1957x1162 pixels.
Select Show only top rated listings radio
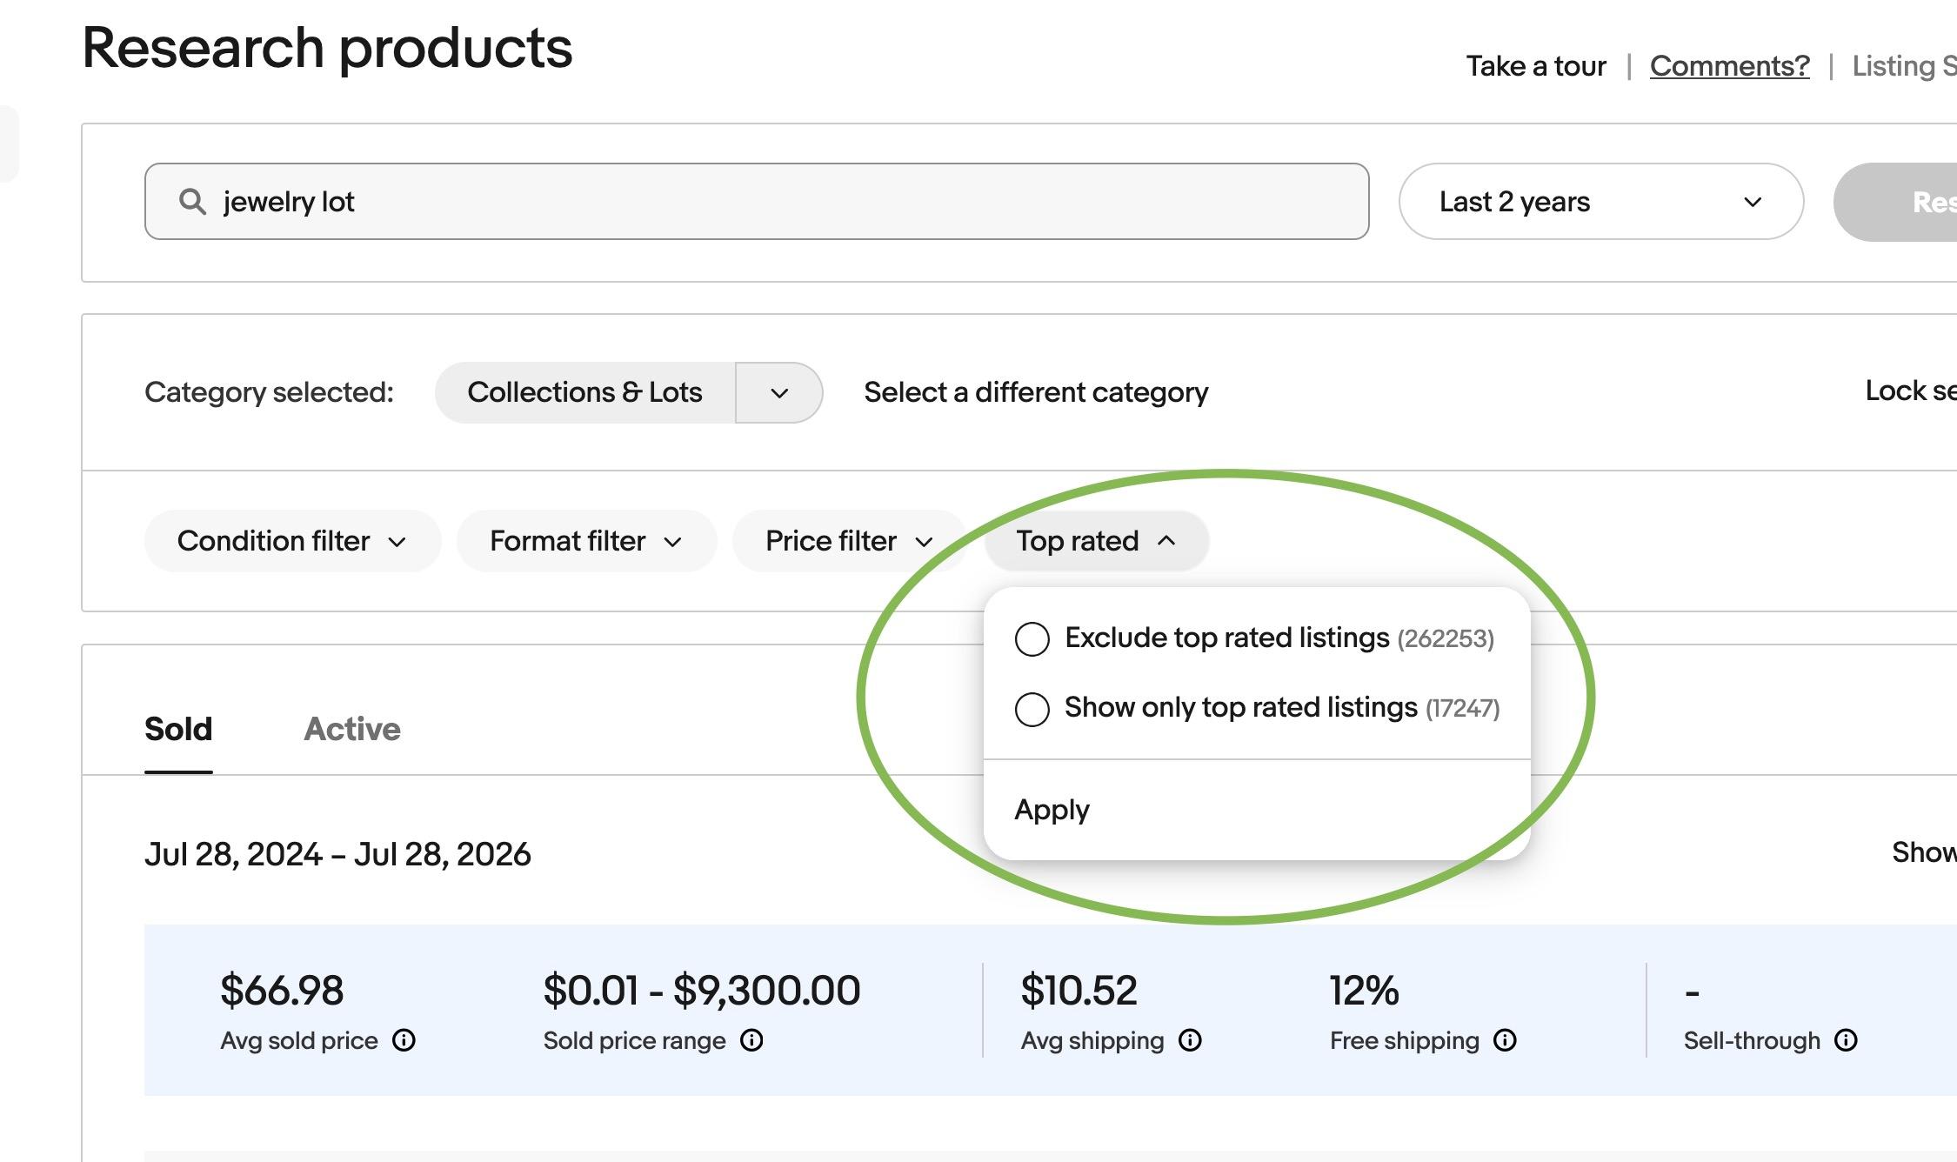(x=1032, y=709)
